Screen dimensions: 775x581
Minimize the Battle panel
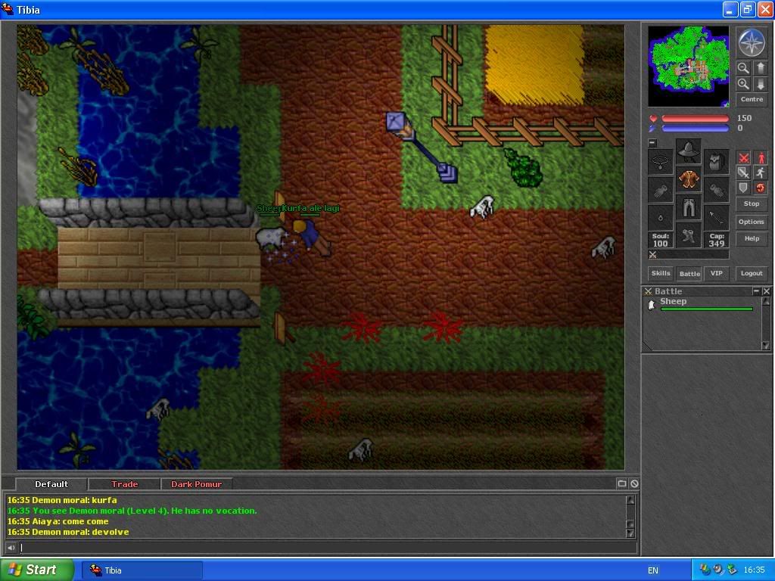point(756,291)
